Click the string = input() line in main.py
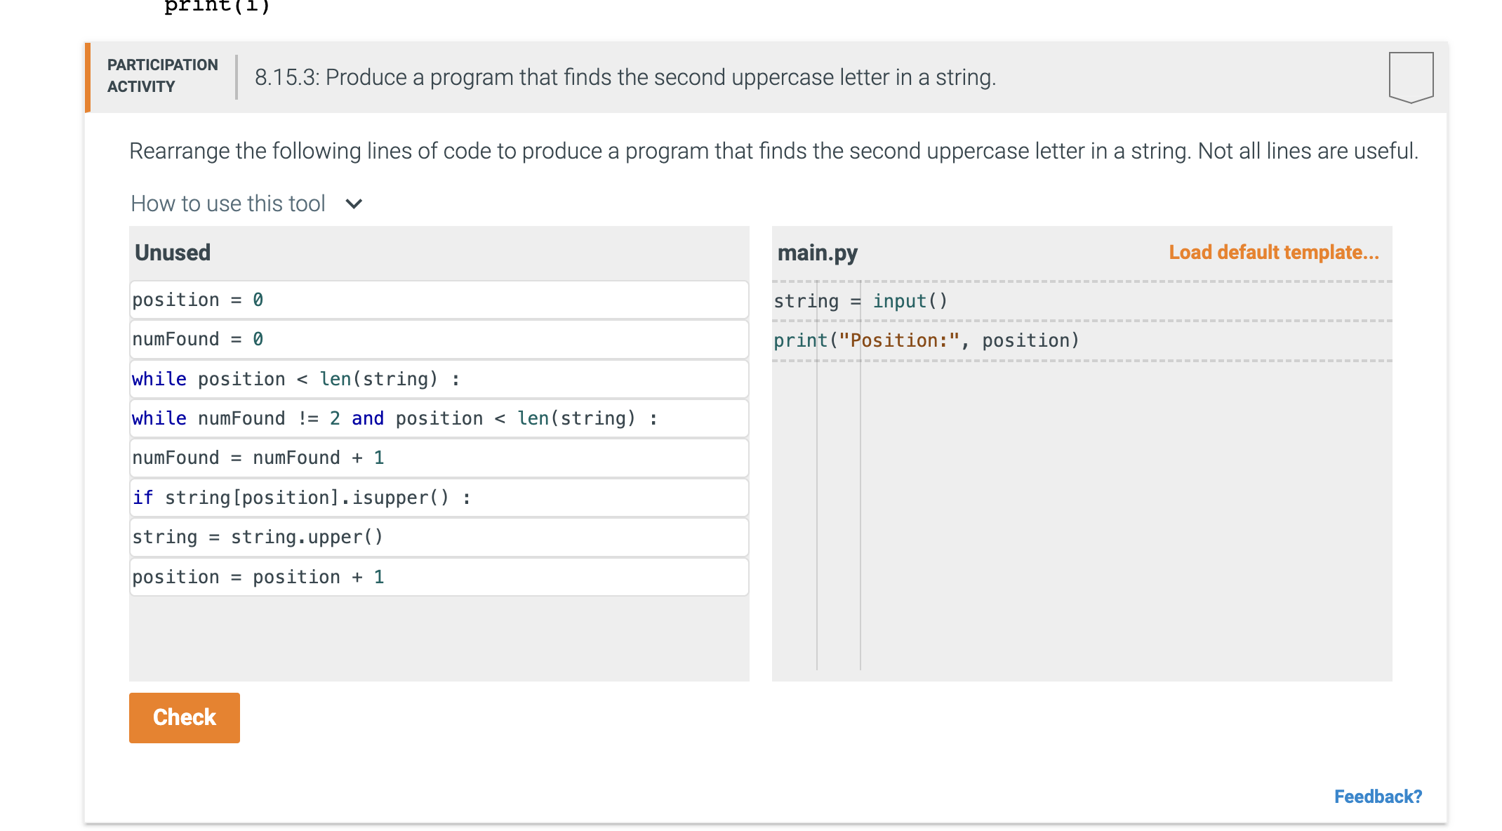Viewport: 1502px width, 831px height. pos(1082,301)
